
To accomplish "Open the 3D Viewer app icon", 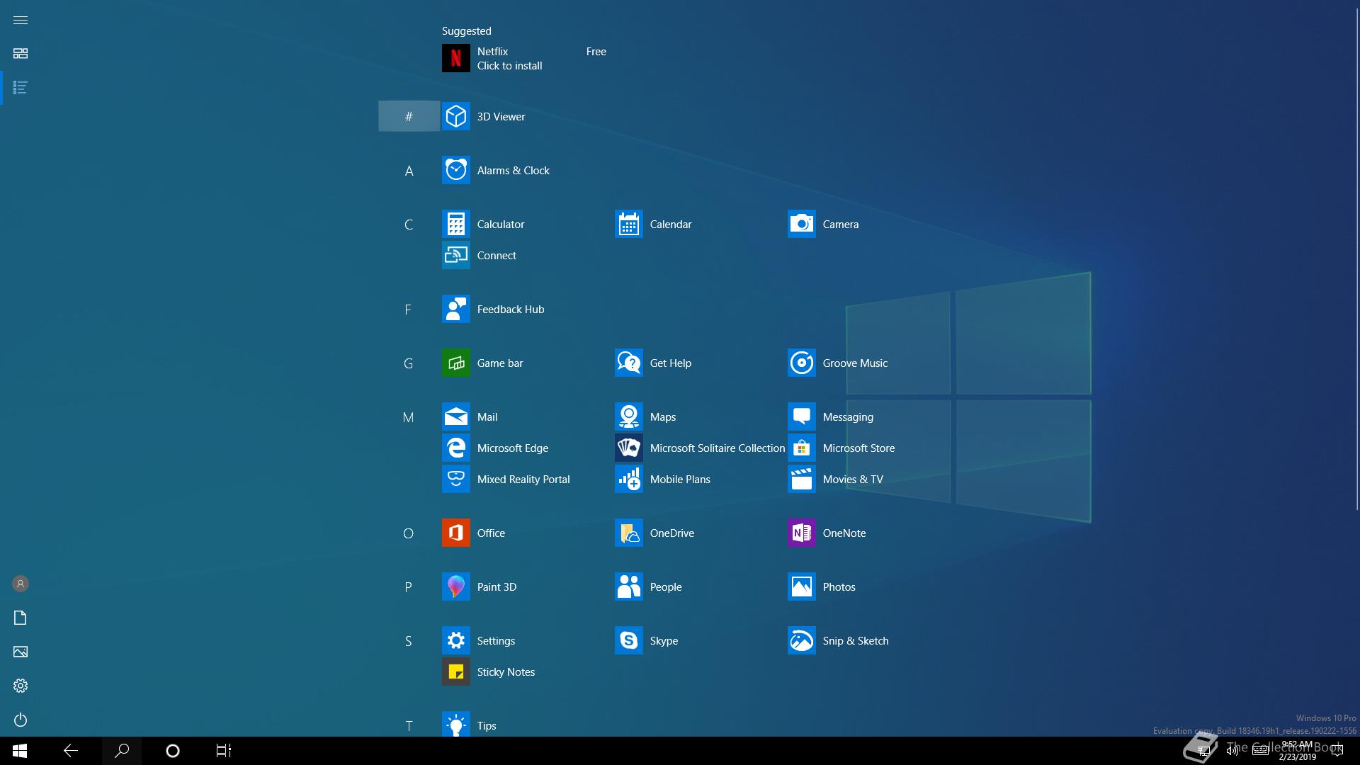I will tap(455, 116).
